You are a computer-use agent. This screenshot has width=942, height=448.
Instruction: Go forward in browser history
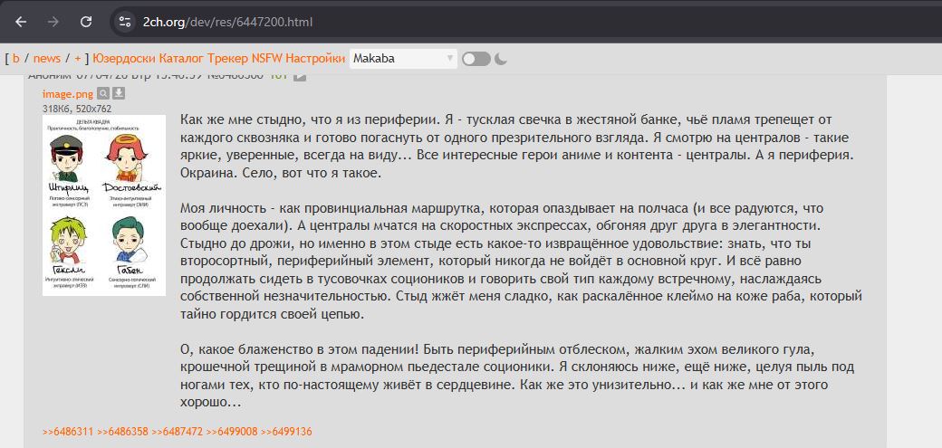tap(53, 23)
